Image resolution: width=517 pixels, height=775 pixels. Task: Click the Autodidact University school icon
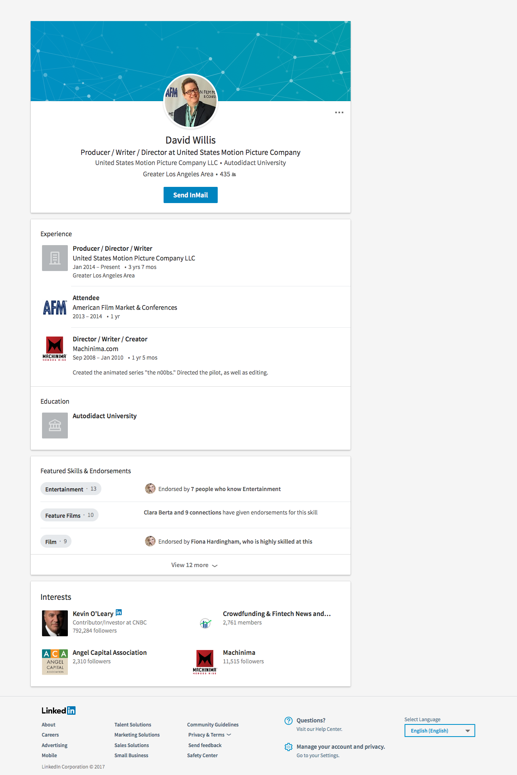pos(55,426)
